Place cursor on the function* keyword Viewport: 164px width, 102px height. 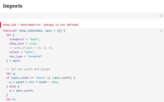(x=10, y=31)
